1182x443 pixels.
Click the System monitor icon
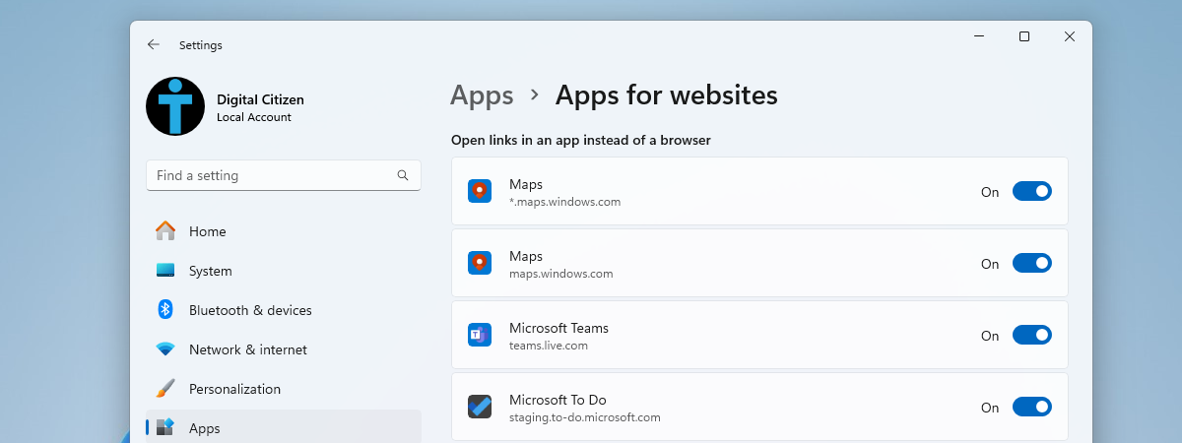point(165,271)
